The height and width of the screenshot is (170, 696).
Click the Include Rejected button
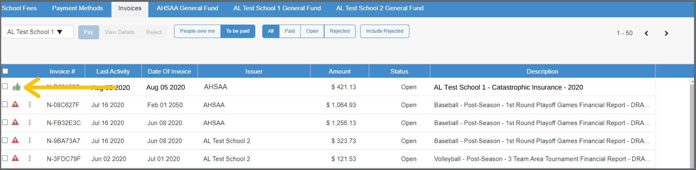pyautogui.click(x=385, y=31)
